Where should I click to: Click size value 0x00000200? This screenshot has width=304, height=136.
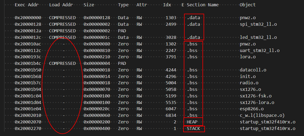point(97,122)
